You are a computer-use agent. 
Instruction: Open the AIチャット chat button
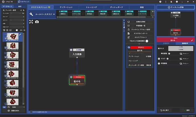[x=24, y=2]
